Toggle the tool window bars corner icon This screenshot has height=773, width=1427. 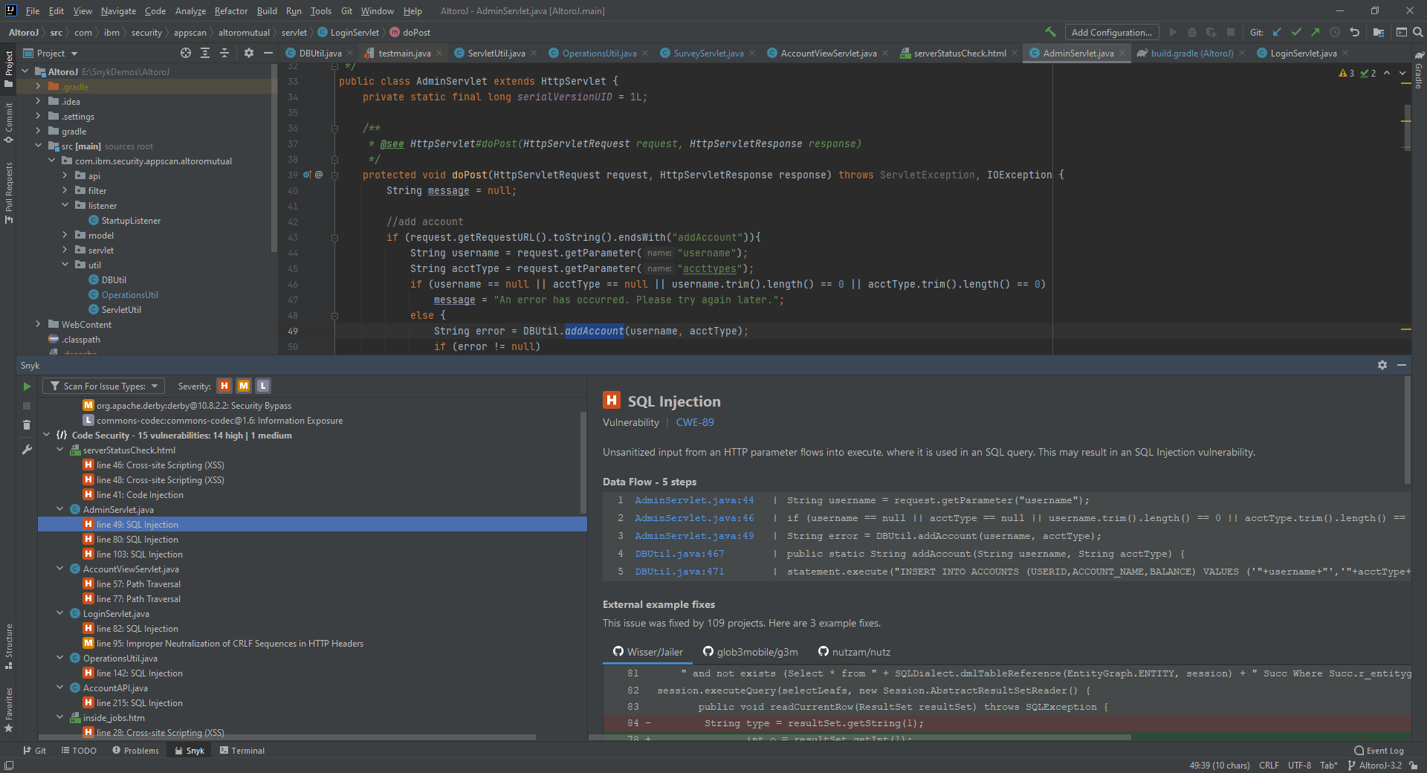[x=8, y=766]
